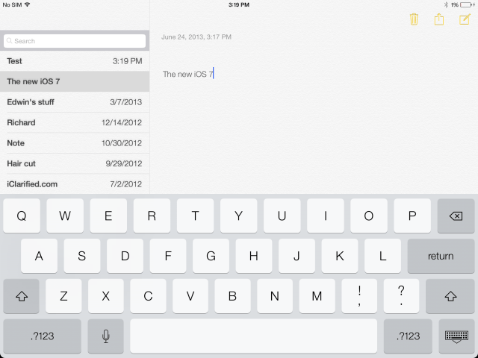Screen dimensions: 478x358
Task: Tap the B key
Action: click(x=232, y=296)
